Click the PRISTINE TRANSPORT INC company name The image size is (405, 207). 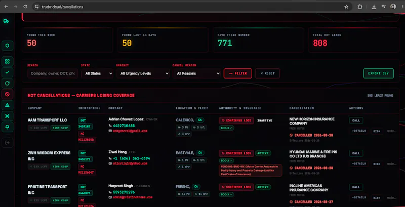pos(47,189)
